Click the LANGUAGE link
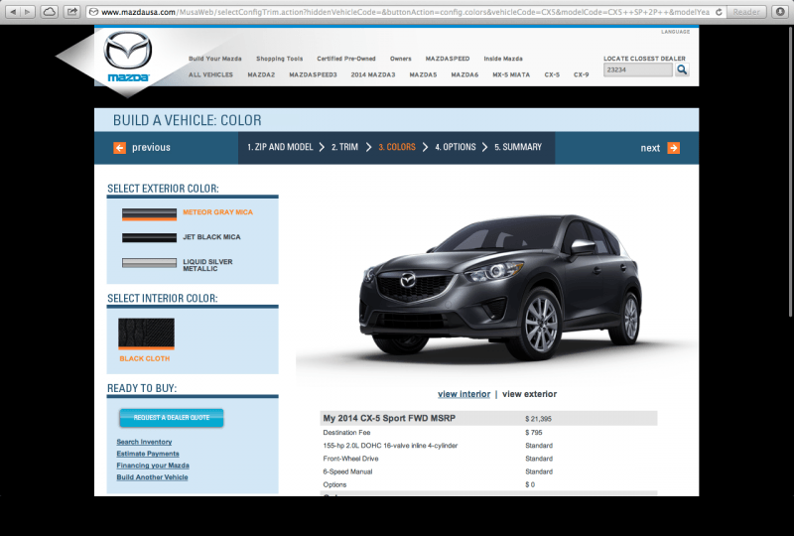794x536 pixels. click(675, 32)
